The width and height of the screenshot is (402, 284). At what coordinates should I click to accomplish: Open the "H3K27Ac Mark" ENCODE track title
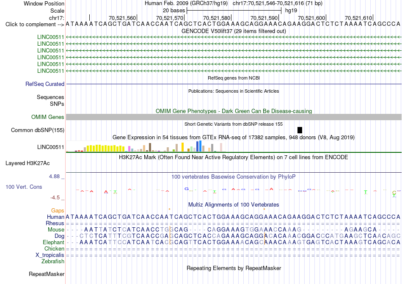tap(234, 157)
